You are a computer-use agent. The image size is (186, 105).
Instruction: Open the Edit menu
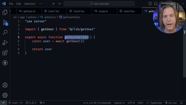click(x=19, y=4)
